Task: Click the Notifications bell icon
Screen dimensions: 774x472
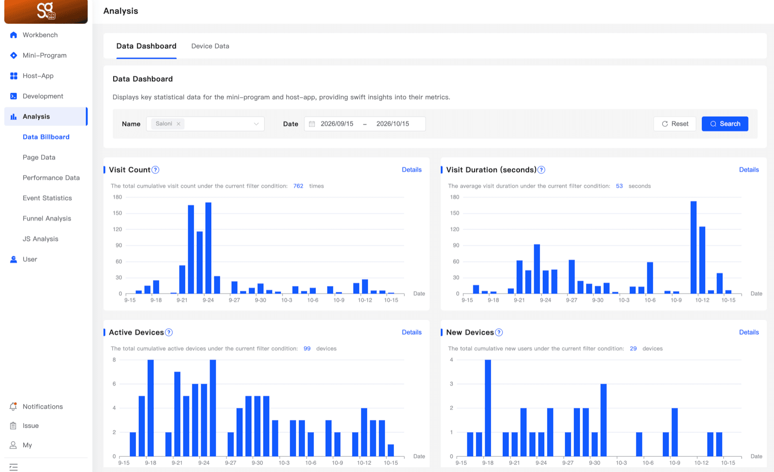Action: (x=13, y=407)
